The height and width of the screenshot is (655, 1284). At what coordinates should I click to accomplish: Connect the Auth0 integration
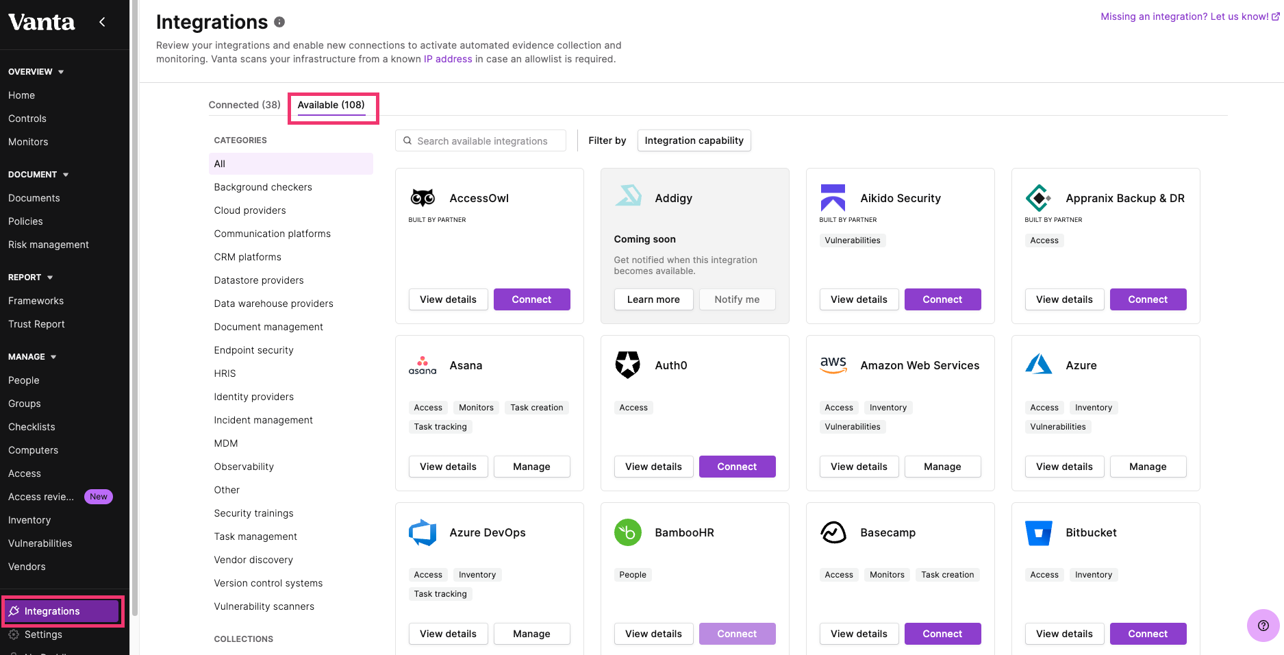(x=737, y=467)
